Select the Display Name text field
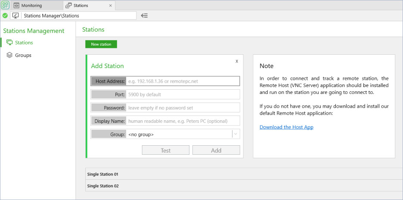The height and width of the screenshot is (200, 403). coord(183,121)
